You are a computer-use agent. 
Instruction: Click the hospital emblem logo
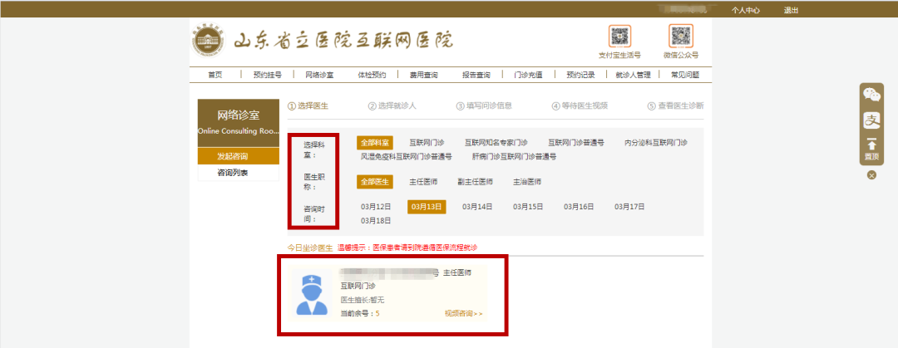pos(209,41)
